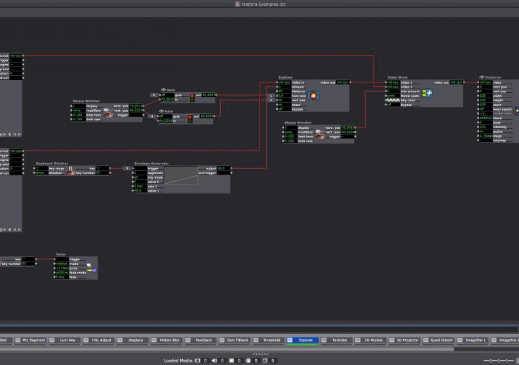The image size is (519, 365).
Task: Click the eye icon beside the lower Gate title
Action: click(x=161, y=111)
